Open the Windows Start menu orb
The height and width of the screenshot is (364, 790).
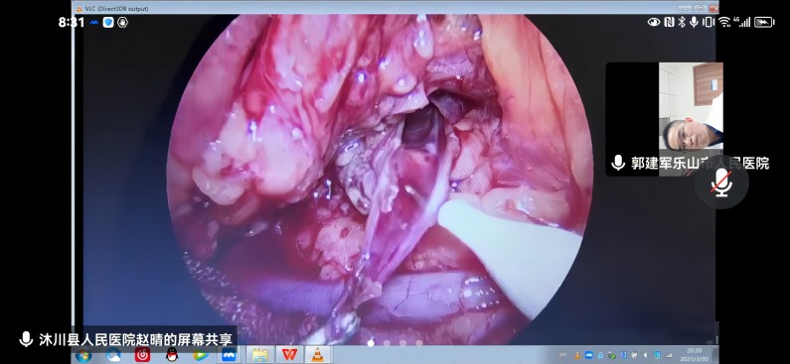[83, 355]
